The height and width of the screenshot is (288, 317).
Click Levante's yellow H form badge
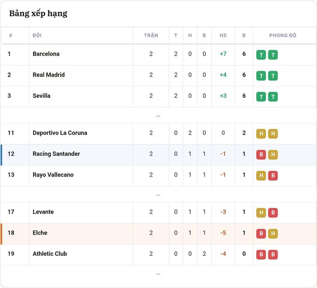(x=261, y=213)
